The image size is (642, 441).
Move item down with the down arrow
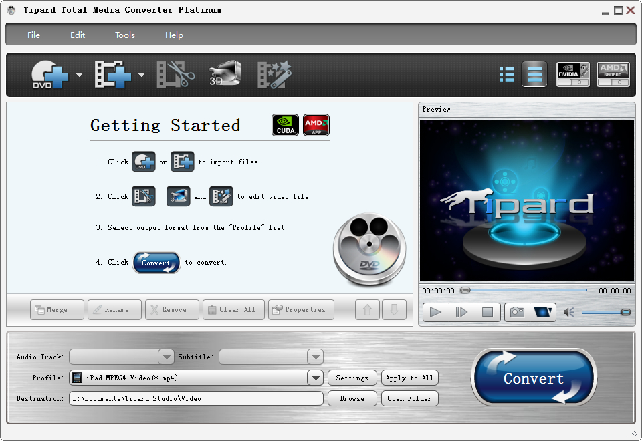click(x=394, y=309)
